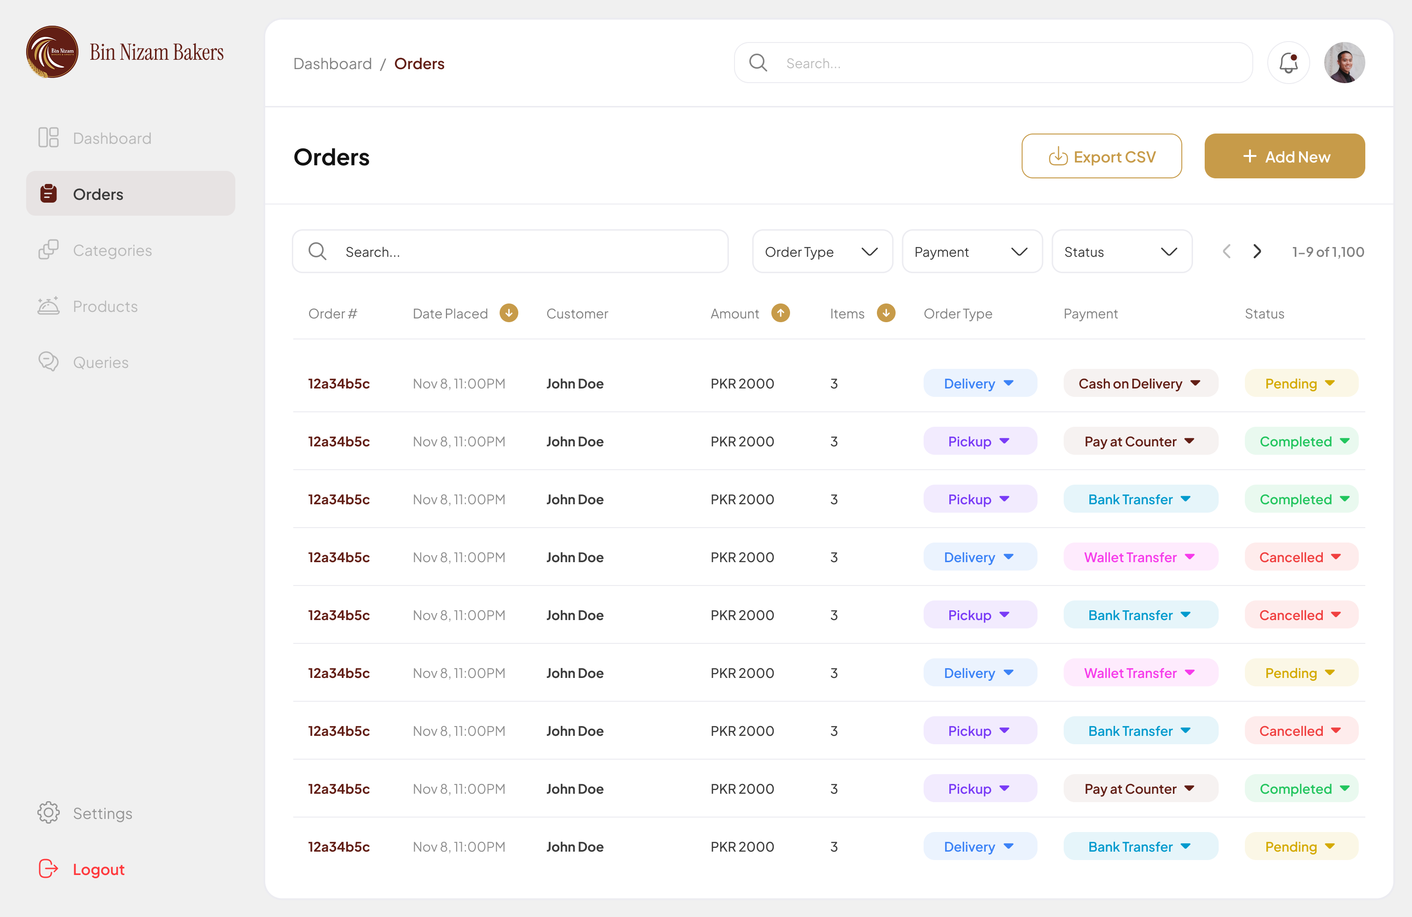This screenshot has height=917, width=1412.
Task: Click the Products sidebar icon
Action: click(49, 306)
